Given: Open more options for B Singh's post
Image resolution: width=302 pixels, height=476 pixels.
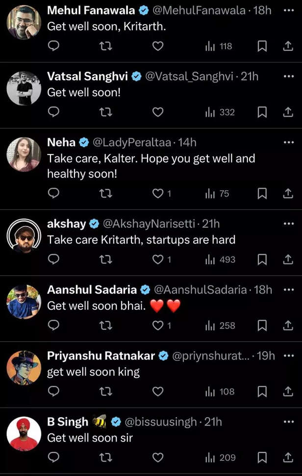Looking at the screenshot, I should pyautogui.click(x=288, y=421).
